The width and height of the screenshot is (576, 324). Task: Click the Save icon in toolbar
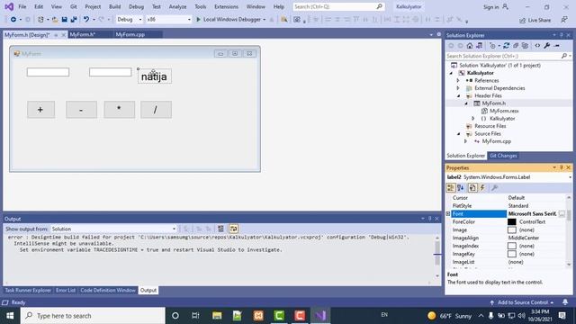pos(64,20)
